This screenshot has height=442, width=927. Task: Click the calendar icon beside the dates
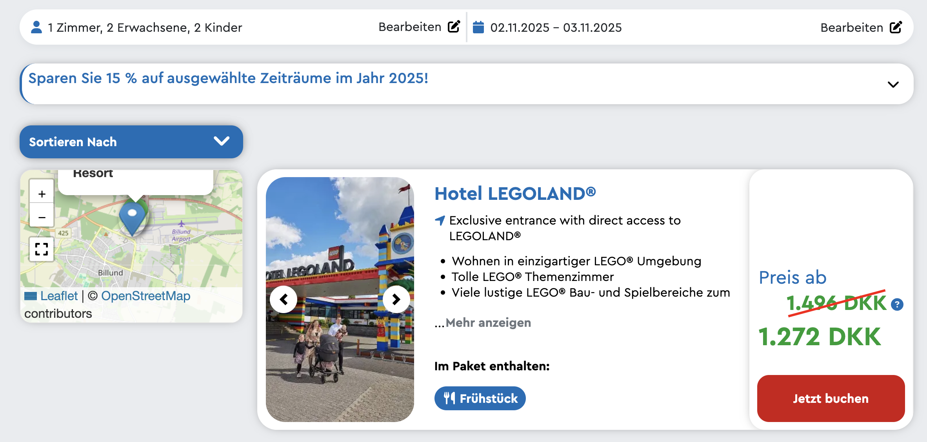point(478,27)
